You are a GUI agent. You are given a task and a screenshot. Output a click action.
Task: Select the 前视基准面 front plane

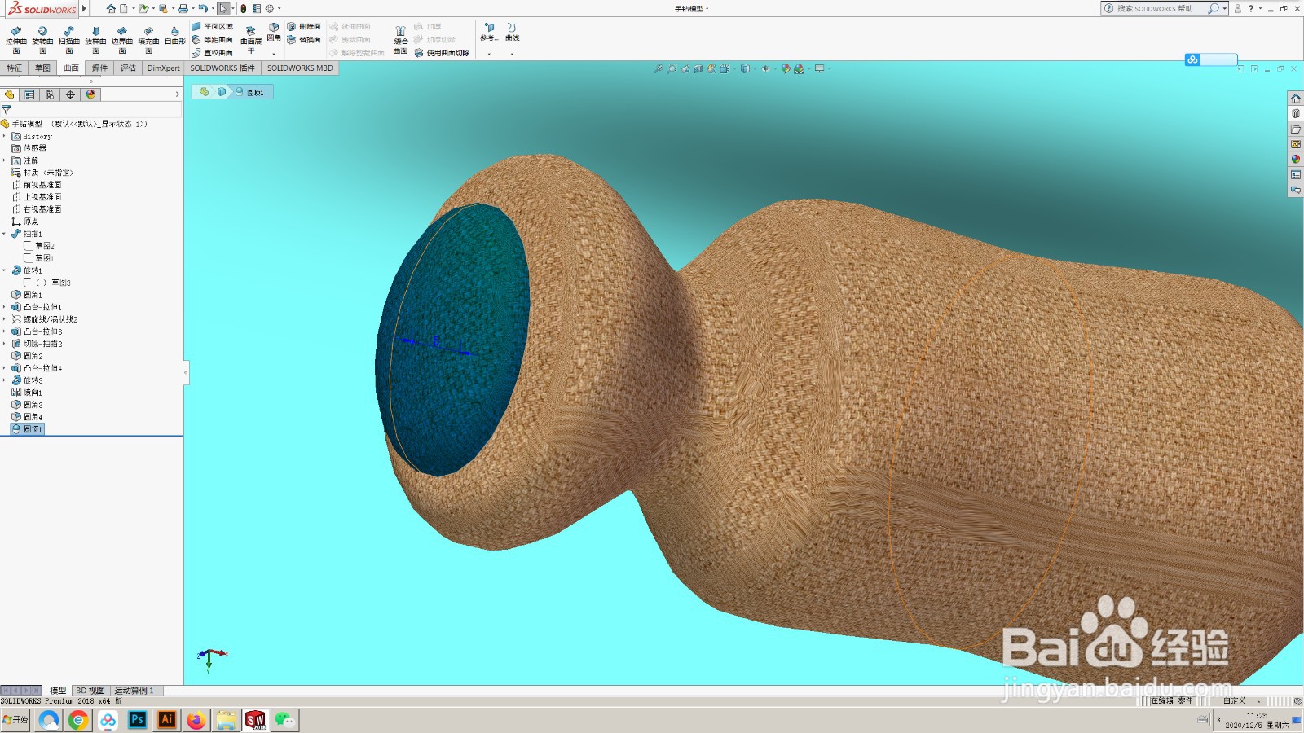pos(36,185)
